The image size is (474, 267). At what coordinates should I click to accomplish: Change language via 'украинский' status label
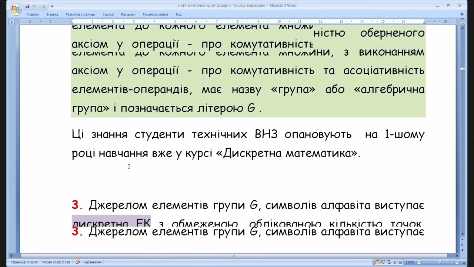pyautogui.click(x=93, y=262)
